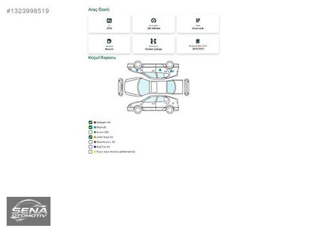Click the navy Sök/Tak color dot

[x=95, y=147]
